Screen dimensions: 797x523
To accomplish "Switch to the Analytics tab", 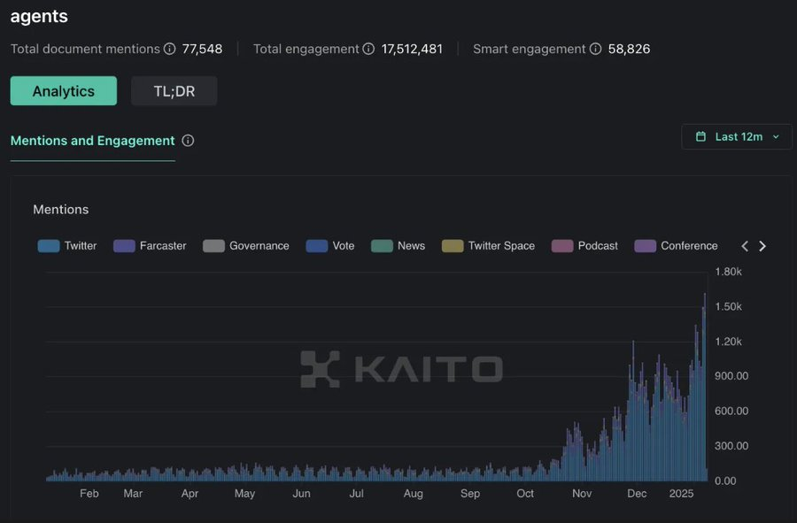I will [x=63, y=91].
